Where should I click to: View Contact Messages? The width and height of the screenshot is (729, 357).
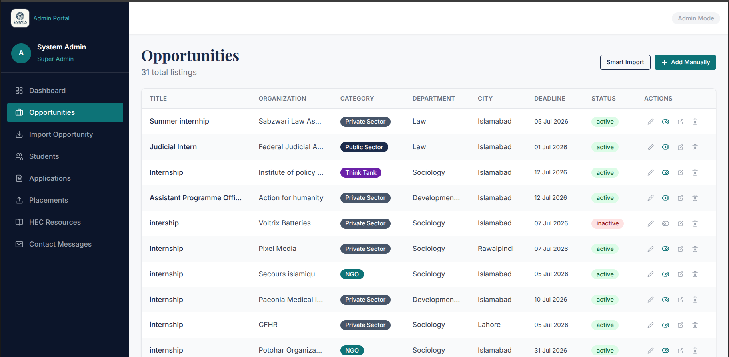coord(65,244)
